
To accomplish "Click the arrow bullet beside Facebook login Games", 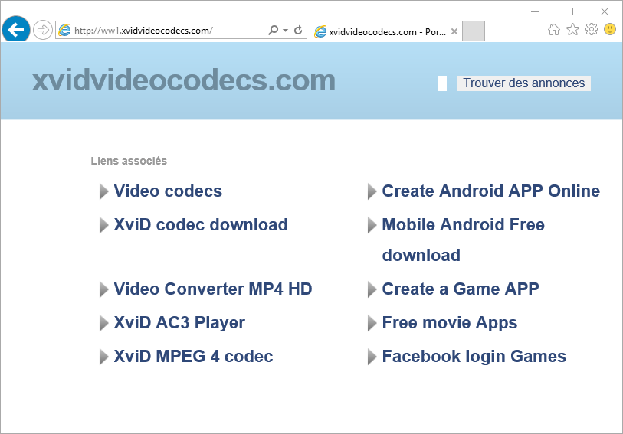I will [x=372, y=357].
